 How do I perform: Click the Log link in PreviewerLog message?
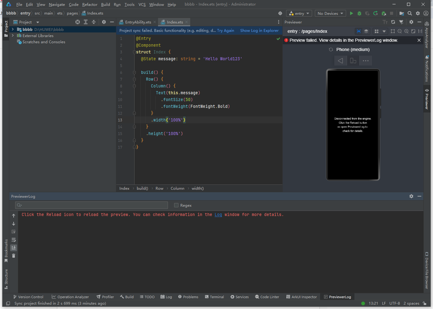click(218, 214)
